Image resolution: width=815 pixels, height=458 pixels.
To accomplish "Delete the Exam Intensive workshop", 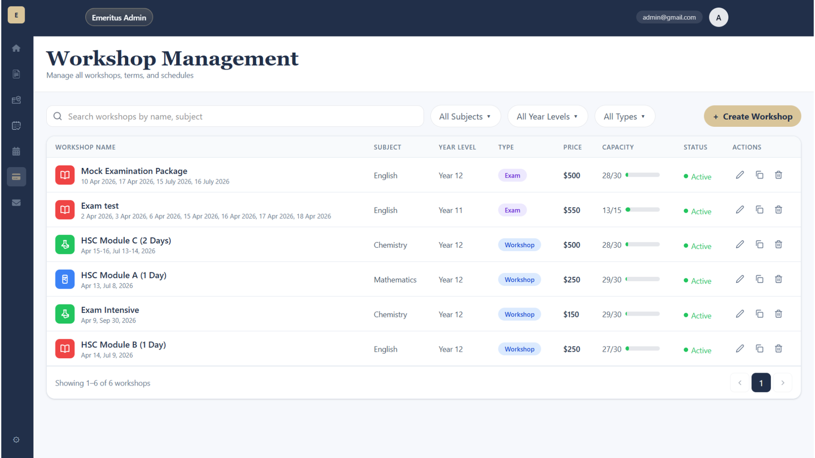I will 778,314.
